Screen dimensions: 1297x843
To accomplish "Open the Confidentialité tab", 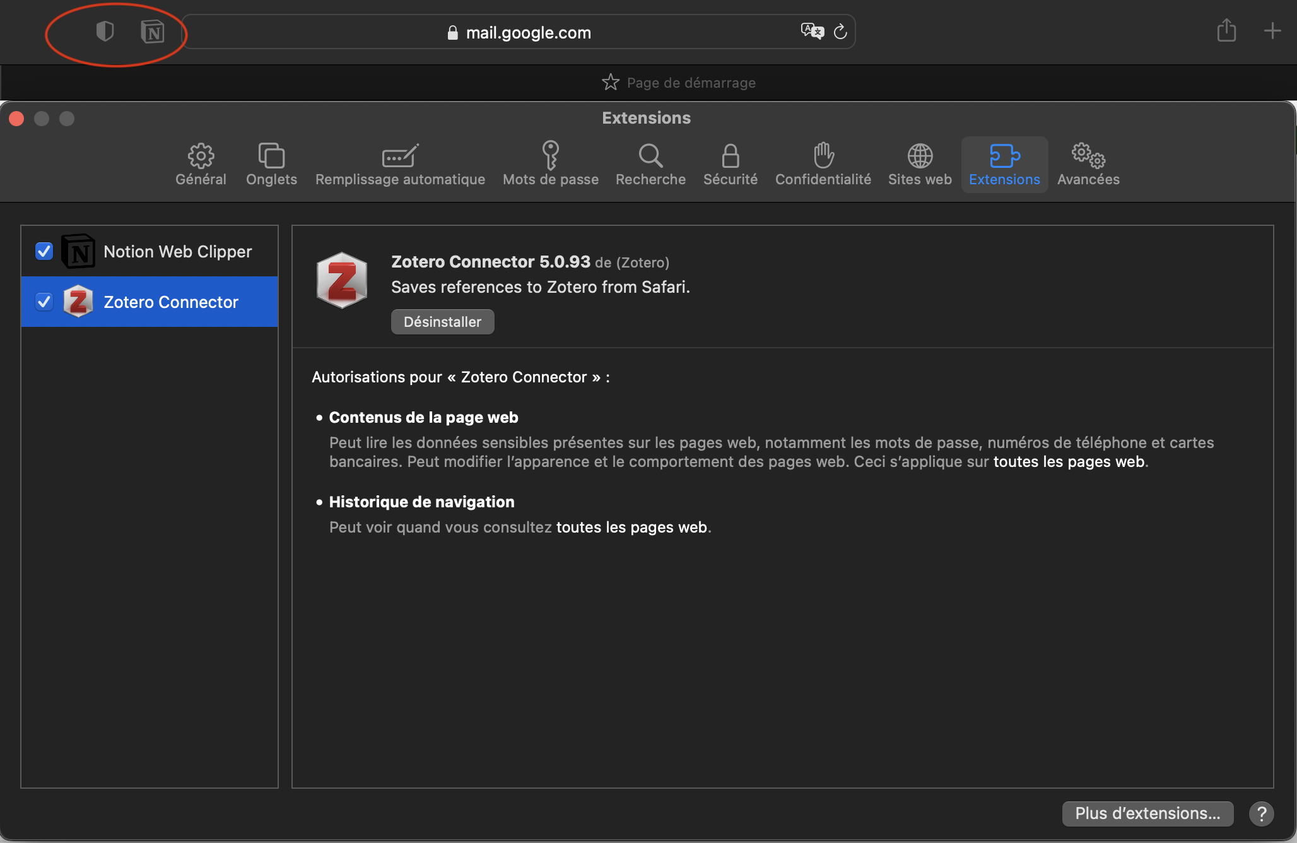I will (x=823, y=164).
